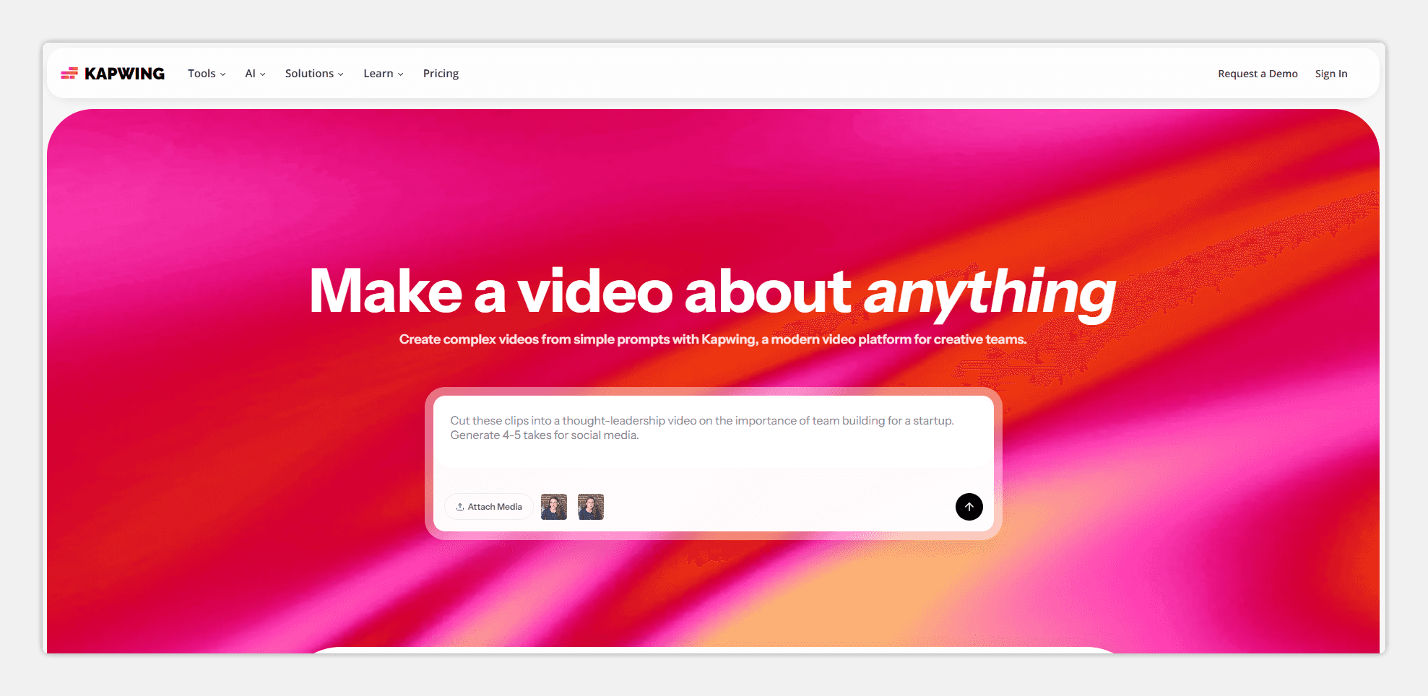This screenshot has height=696, width=1428.
Task: Open the Tools dropdown menu
Action: pos(207,74)
